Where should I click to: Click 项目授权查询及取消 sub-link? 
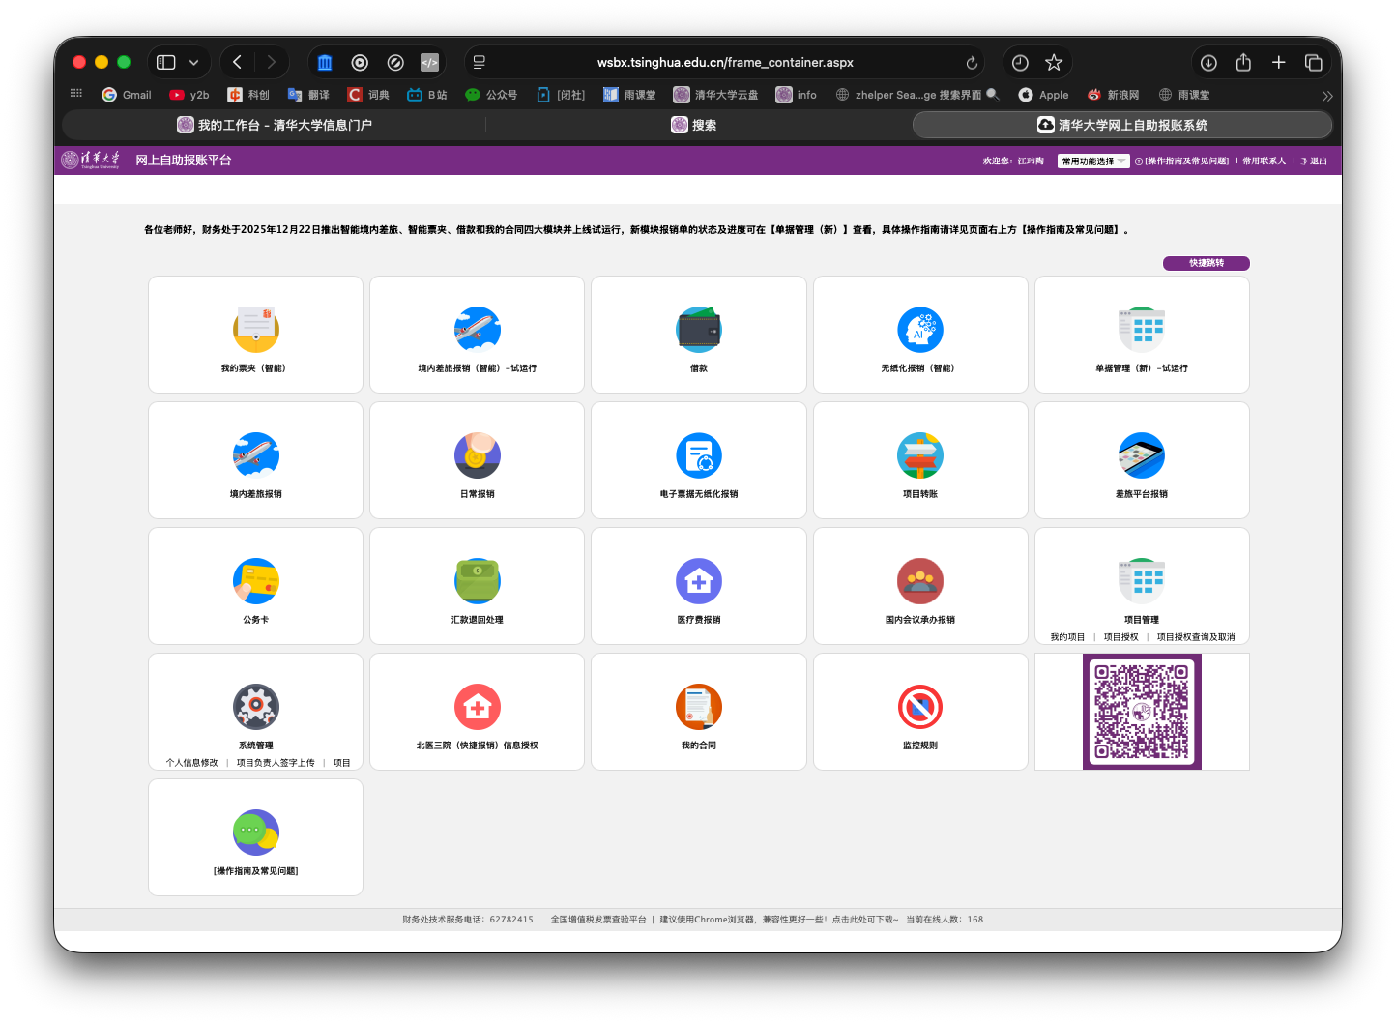pos(1196,637)
